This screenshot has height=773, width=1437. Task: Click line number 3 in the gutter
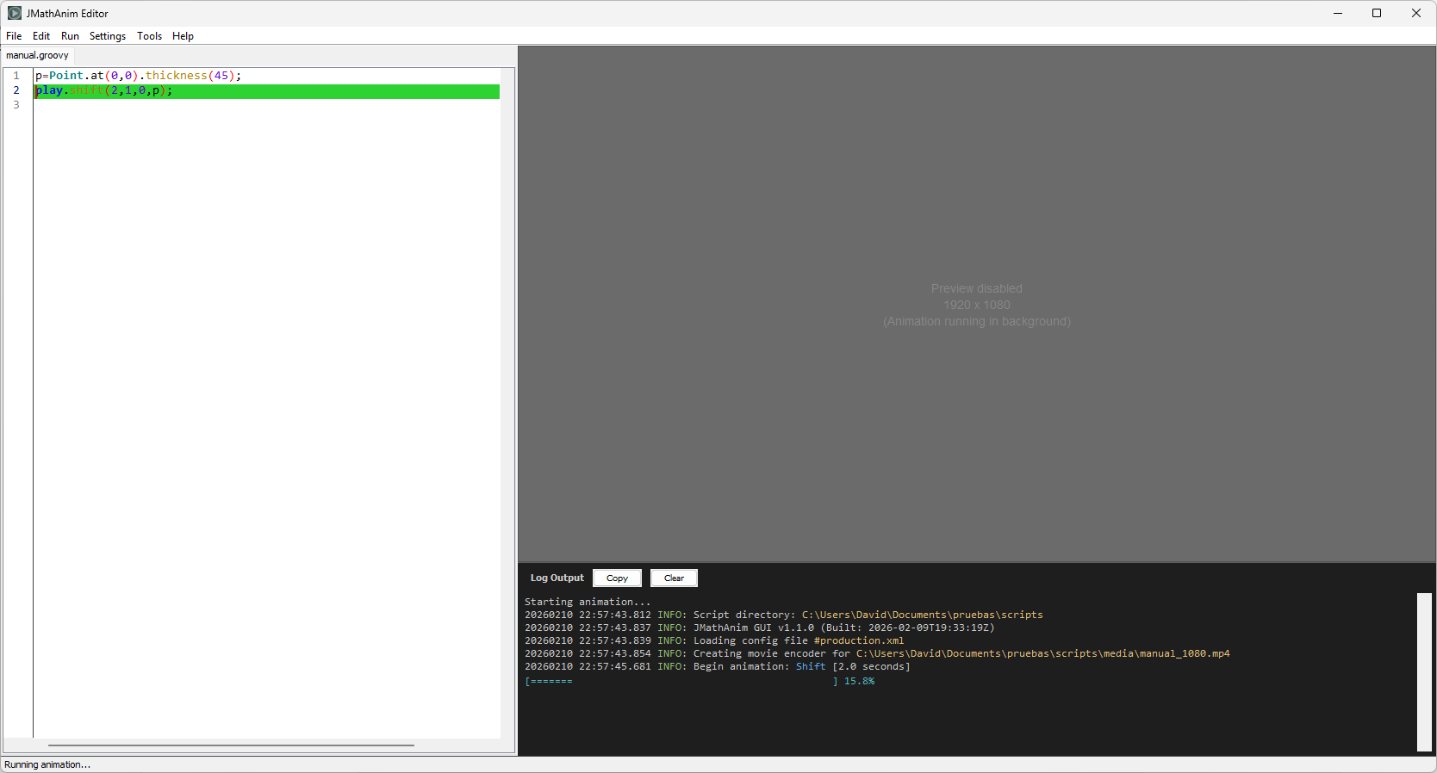[16, 105]
